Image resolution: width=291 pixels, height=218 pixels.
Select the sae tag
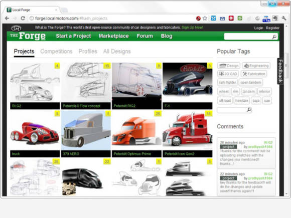coord(267,100)
